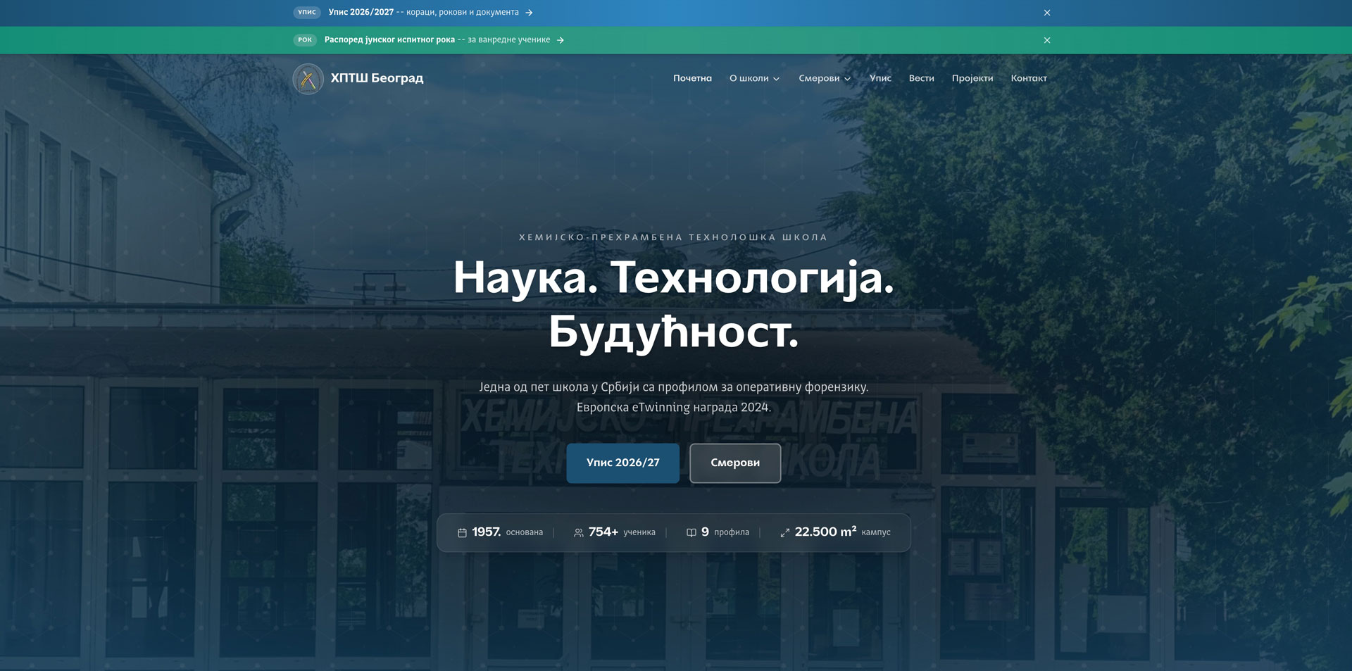
Task: Expand the О школи dropdown menu
Action: [754, 78]
